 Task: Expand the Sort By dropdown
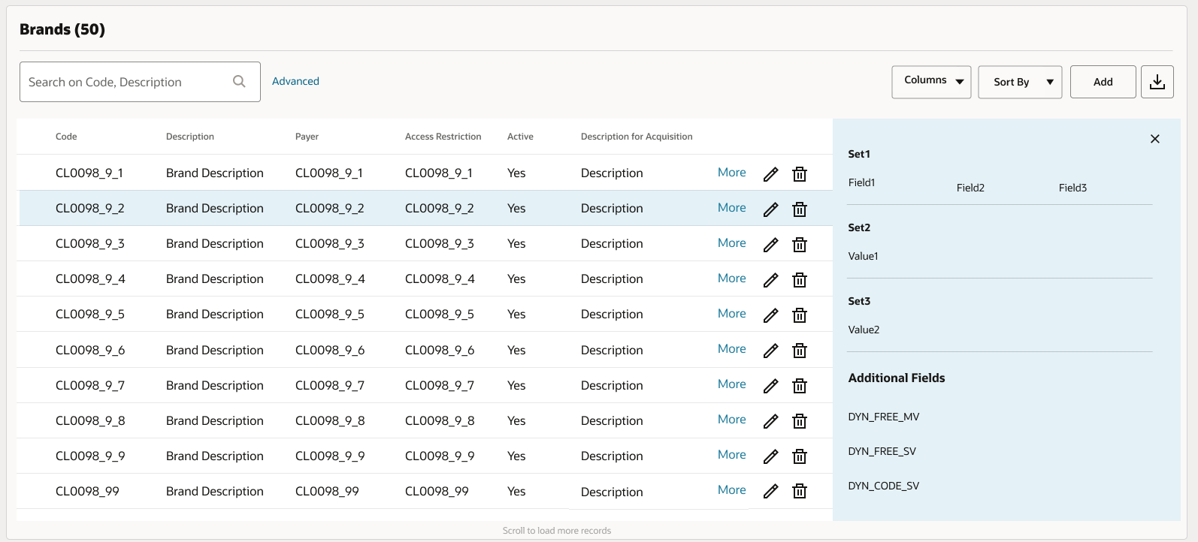point(1019,82)
